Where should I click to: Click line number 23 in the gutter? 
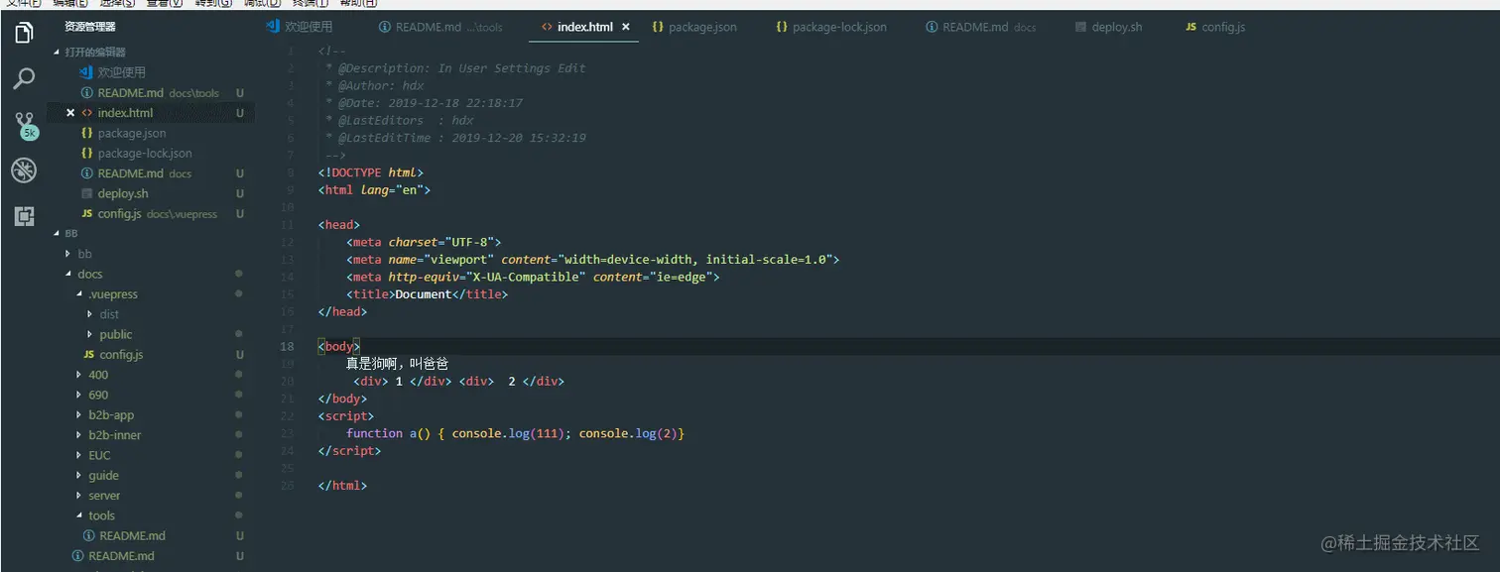coord(288,433)
